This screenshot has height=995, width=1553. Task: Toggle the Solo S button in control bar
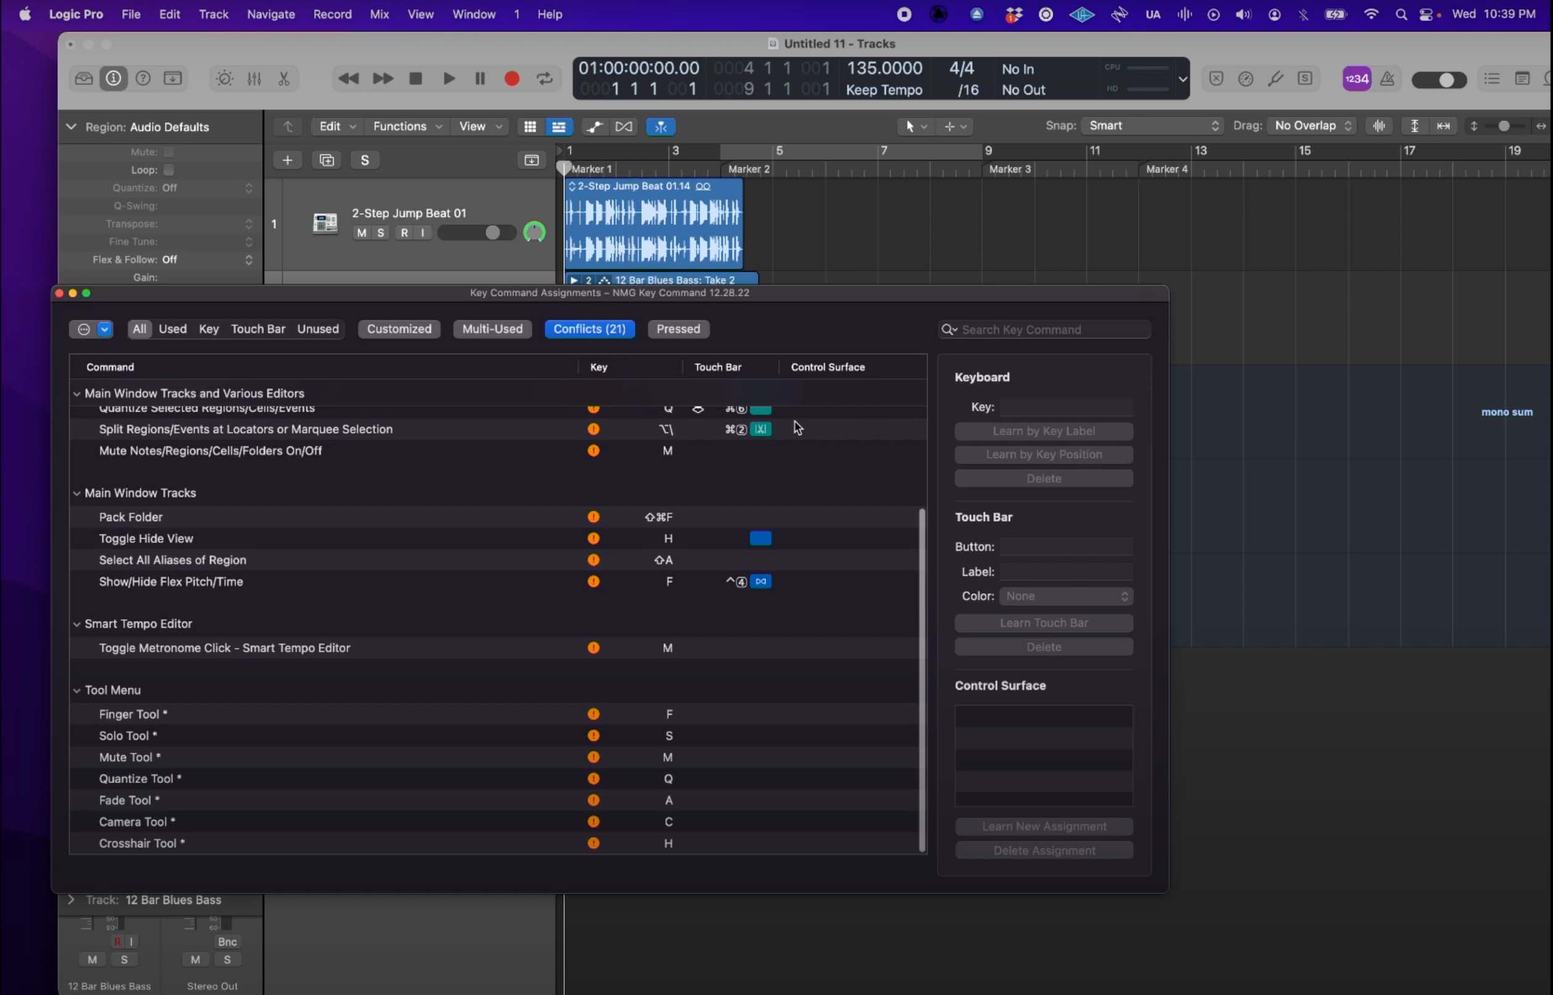point(1305,79)
